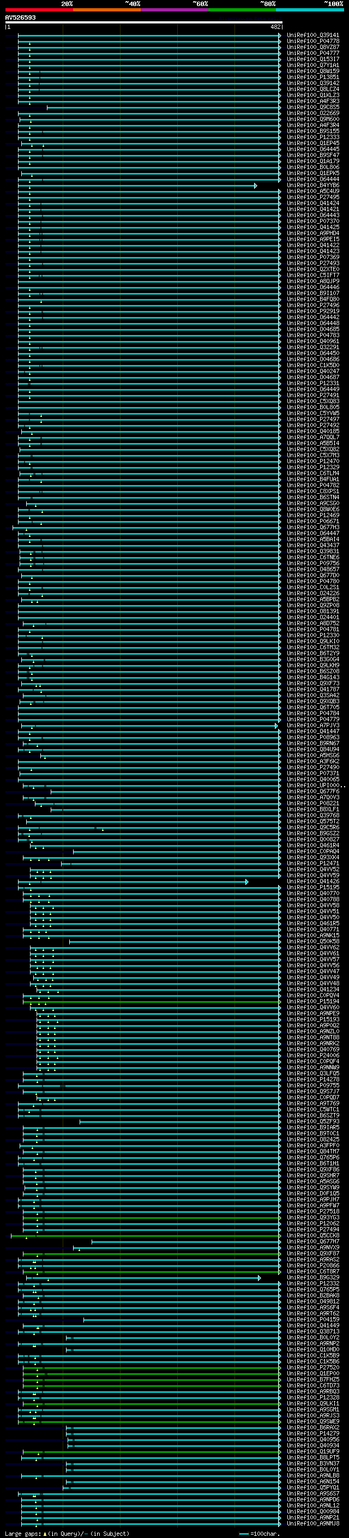
Task: Select hit label UniRef100_Q9C8S5
Action: click(313, 107)
